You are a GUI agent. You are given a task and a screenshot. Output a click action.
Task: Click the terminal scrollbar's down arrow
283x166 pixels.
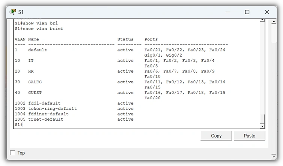coord(262,126)
